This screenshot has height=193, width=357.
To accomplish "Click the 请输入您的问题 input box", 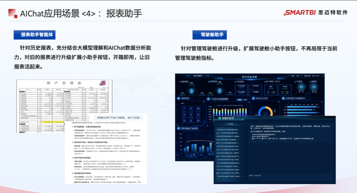I will (290, 177).
